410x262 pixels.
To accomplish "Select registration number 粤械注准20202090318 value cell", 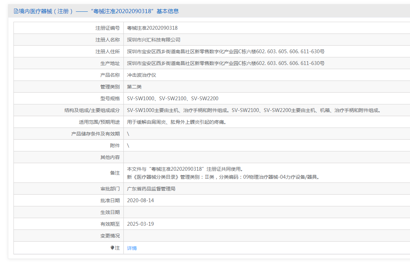I will tap(152, 28).
